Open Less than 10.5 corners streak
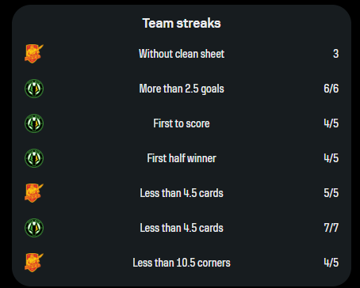The width and height of the screenshot is (360, 288). tap(182, 263)
